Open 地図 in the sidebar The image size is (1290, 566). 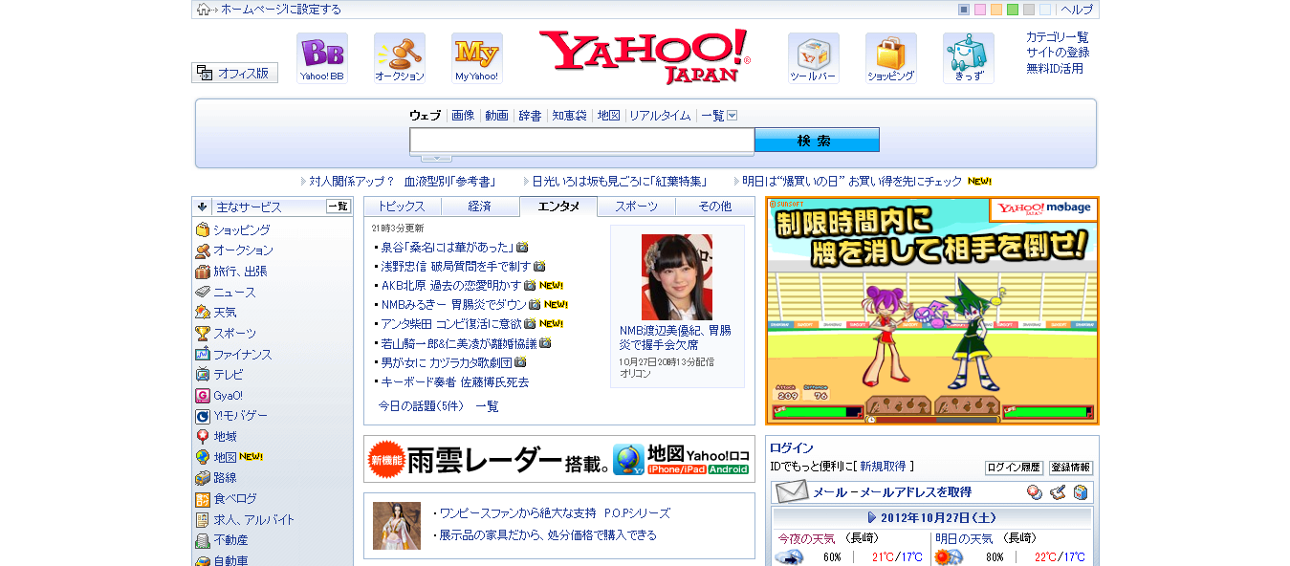coord(225,457)
